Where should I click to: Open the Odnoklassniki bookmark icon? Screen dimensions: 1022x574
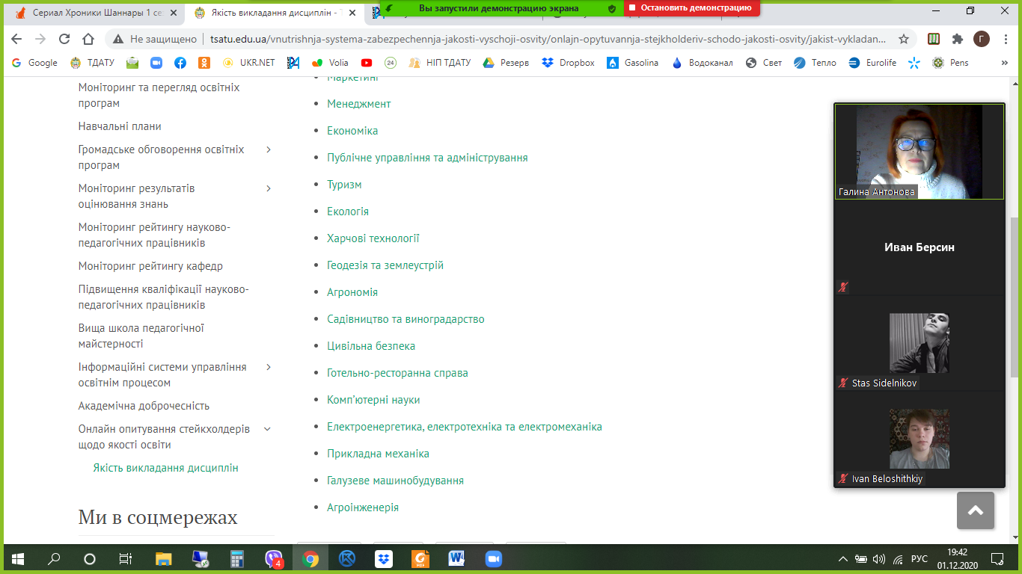204,63
